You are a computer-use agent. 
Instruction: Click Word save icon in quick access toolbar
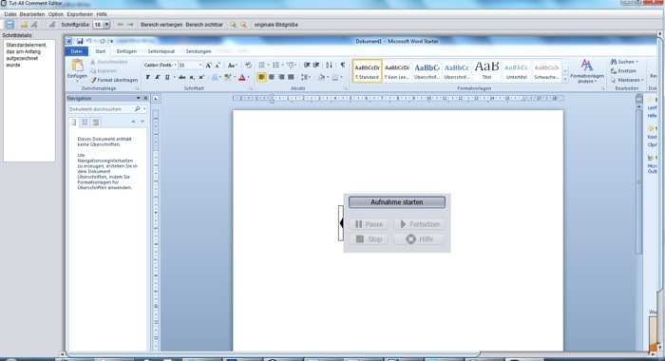(x=80, y=41)
